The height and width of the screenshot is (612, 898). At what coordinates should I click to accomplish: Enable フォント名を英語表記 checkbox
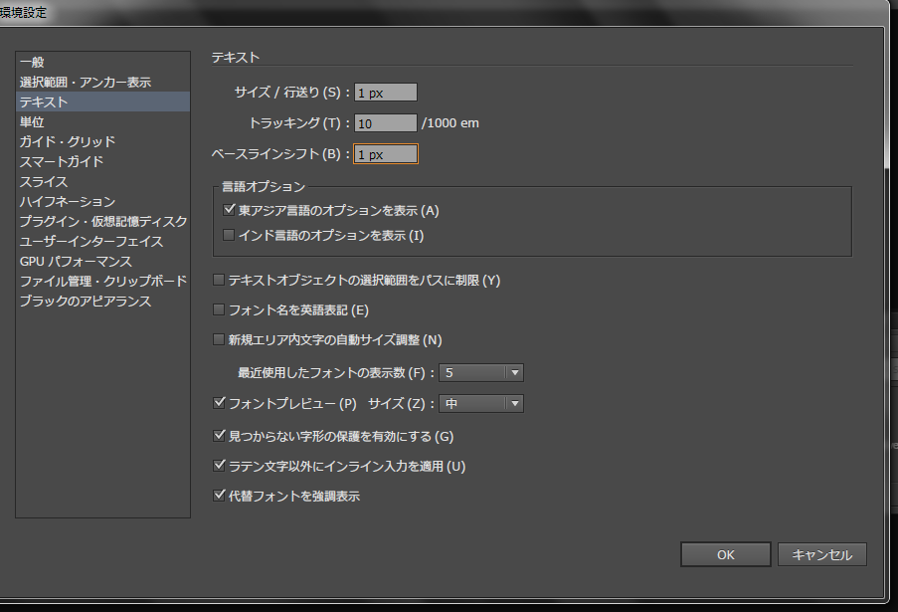click(x=218, y=309)
